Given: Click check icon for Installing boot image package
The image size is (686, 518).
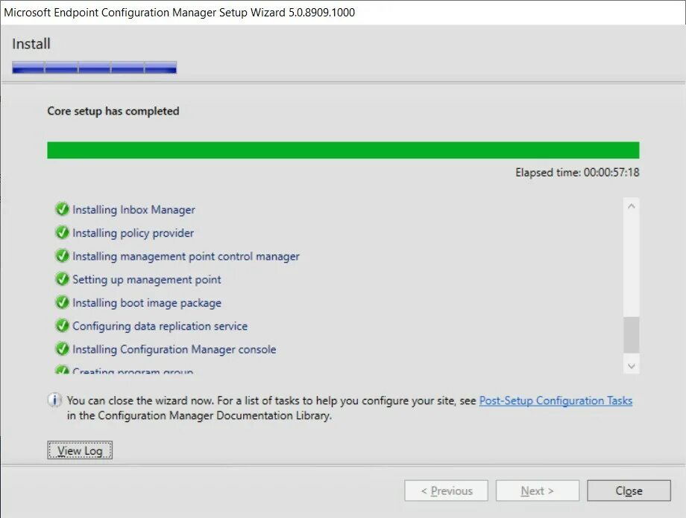Looking at the screenshot, I should point(62,302).
